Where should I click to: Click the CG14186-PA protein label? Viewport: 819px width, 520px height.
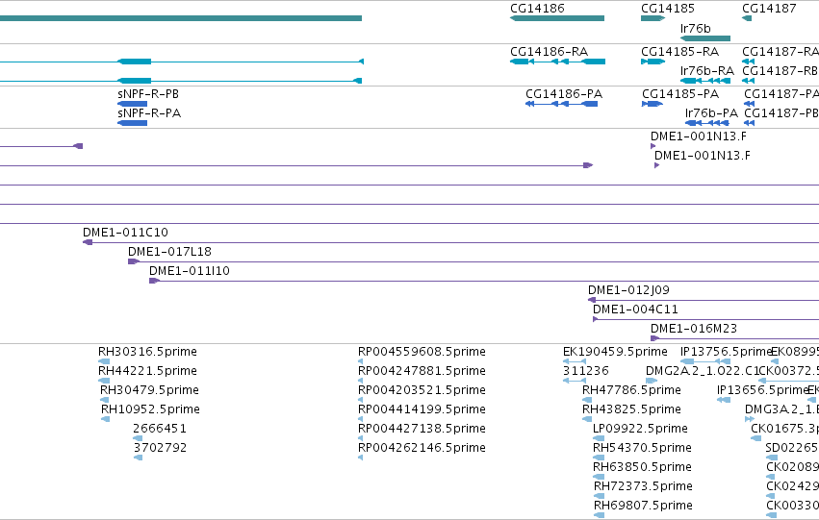(x=564, y=94)
